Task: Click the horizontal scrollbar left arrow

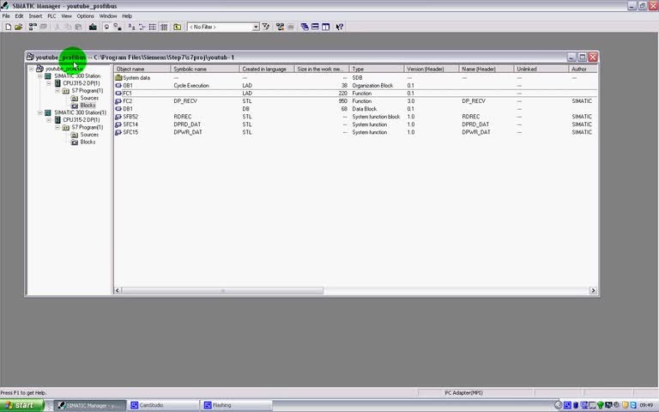Action: pos(118,290)
